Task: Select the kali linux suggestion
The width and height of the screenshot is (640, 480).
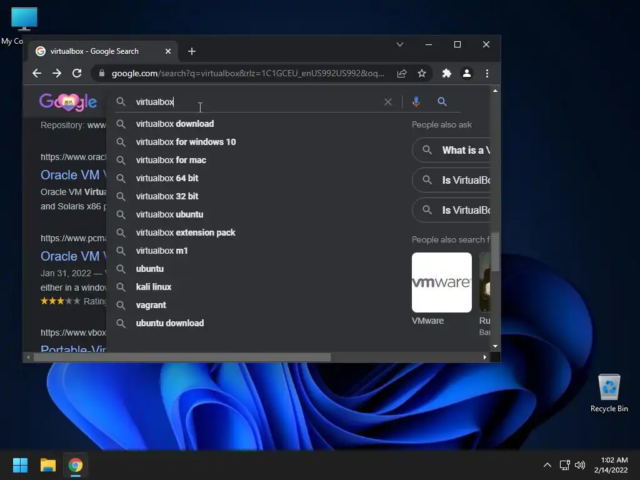Action: [x=154, y=287]
